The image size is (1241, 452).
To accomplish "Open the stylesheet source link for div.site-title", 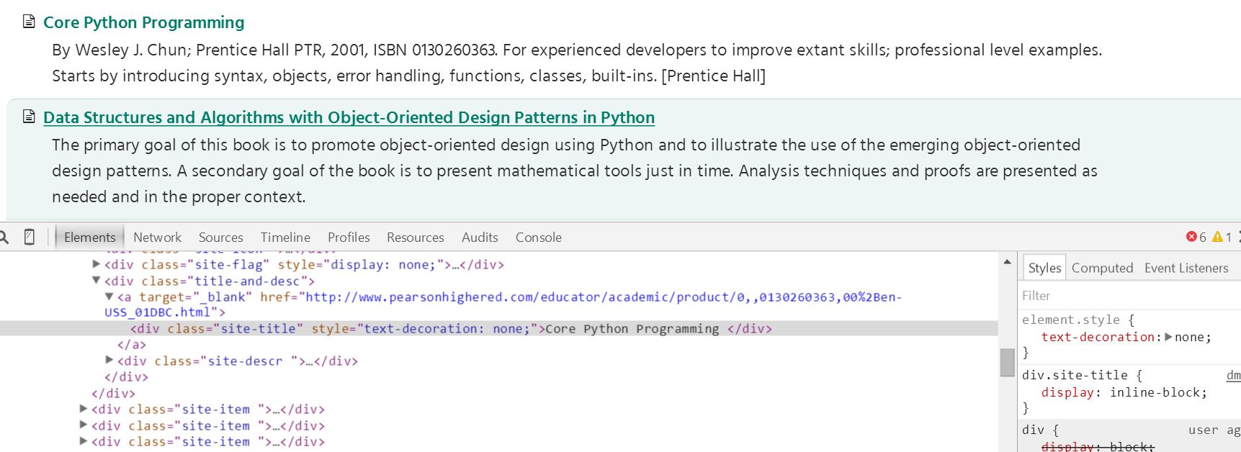I will (x=1234, y=375).
